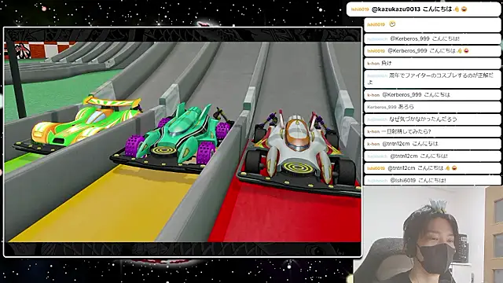The image size is (503, 283).
Task: Click the @Kerberos_999 greeting with thumbs-up emoji
Action: [432, 51]
